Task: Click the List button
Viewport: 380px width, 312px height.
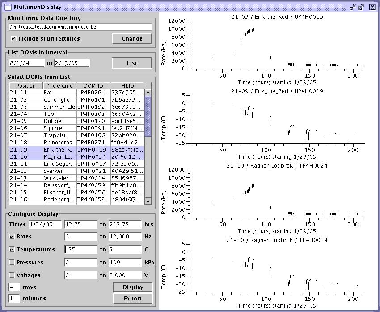Action: pyautogui.click(x=132, y=63)
